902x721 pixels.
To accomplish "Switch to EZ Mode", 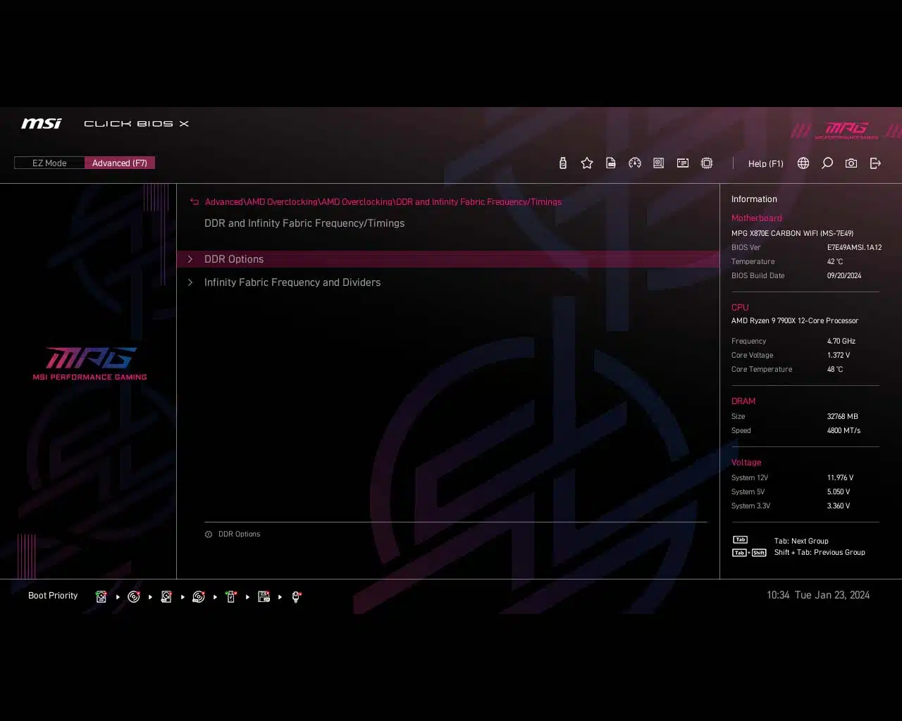I will tap(49, 163).
